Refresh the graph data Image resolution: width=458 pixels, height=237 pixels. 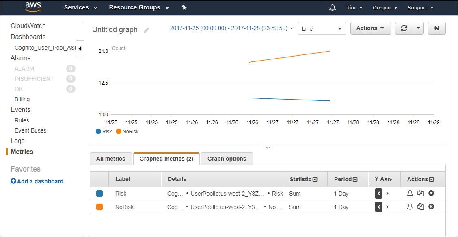pyautogui.click(x=404, y=28)
